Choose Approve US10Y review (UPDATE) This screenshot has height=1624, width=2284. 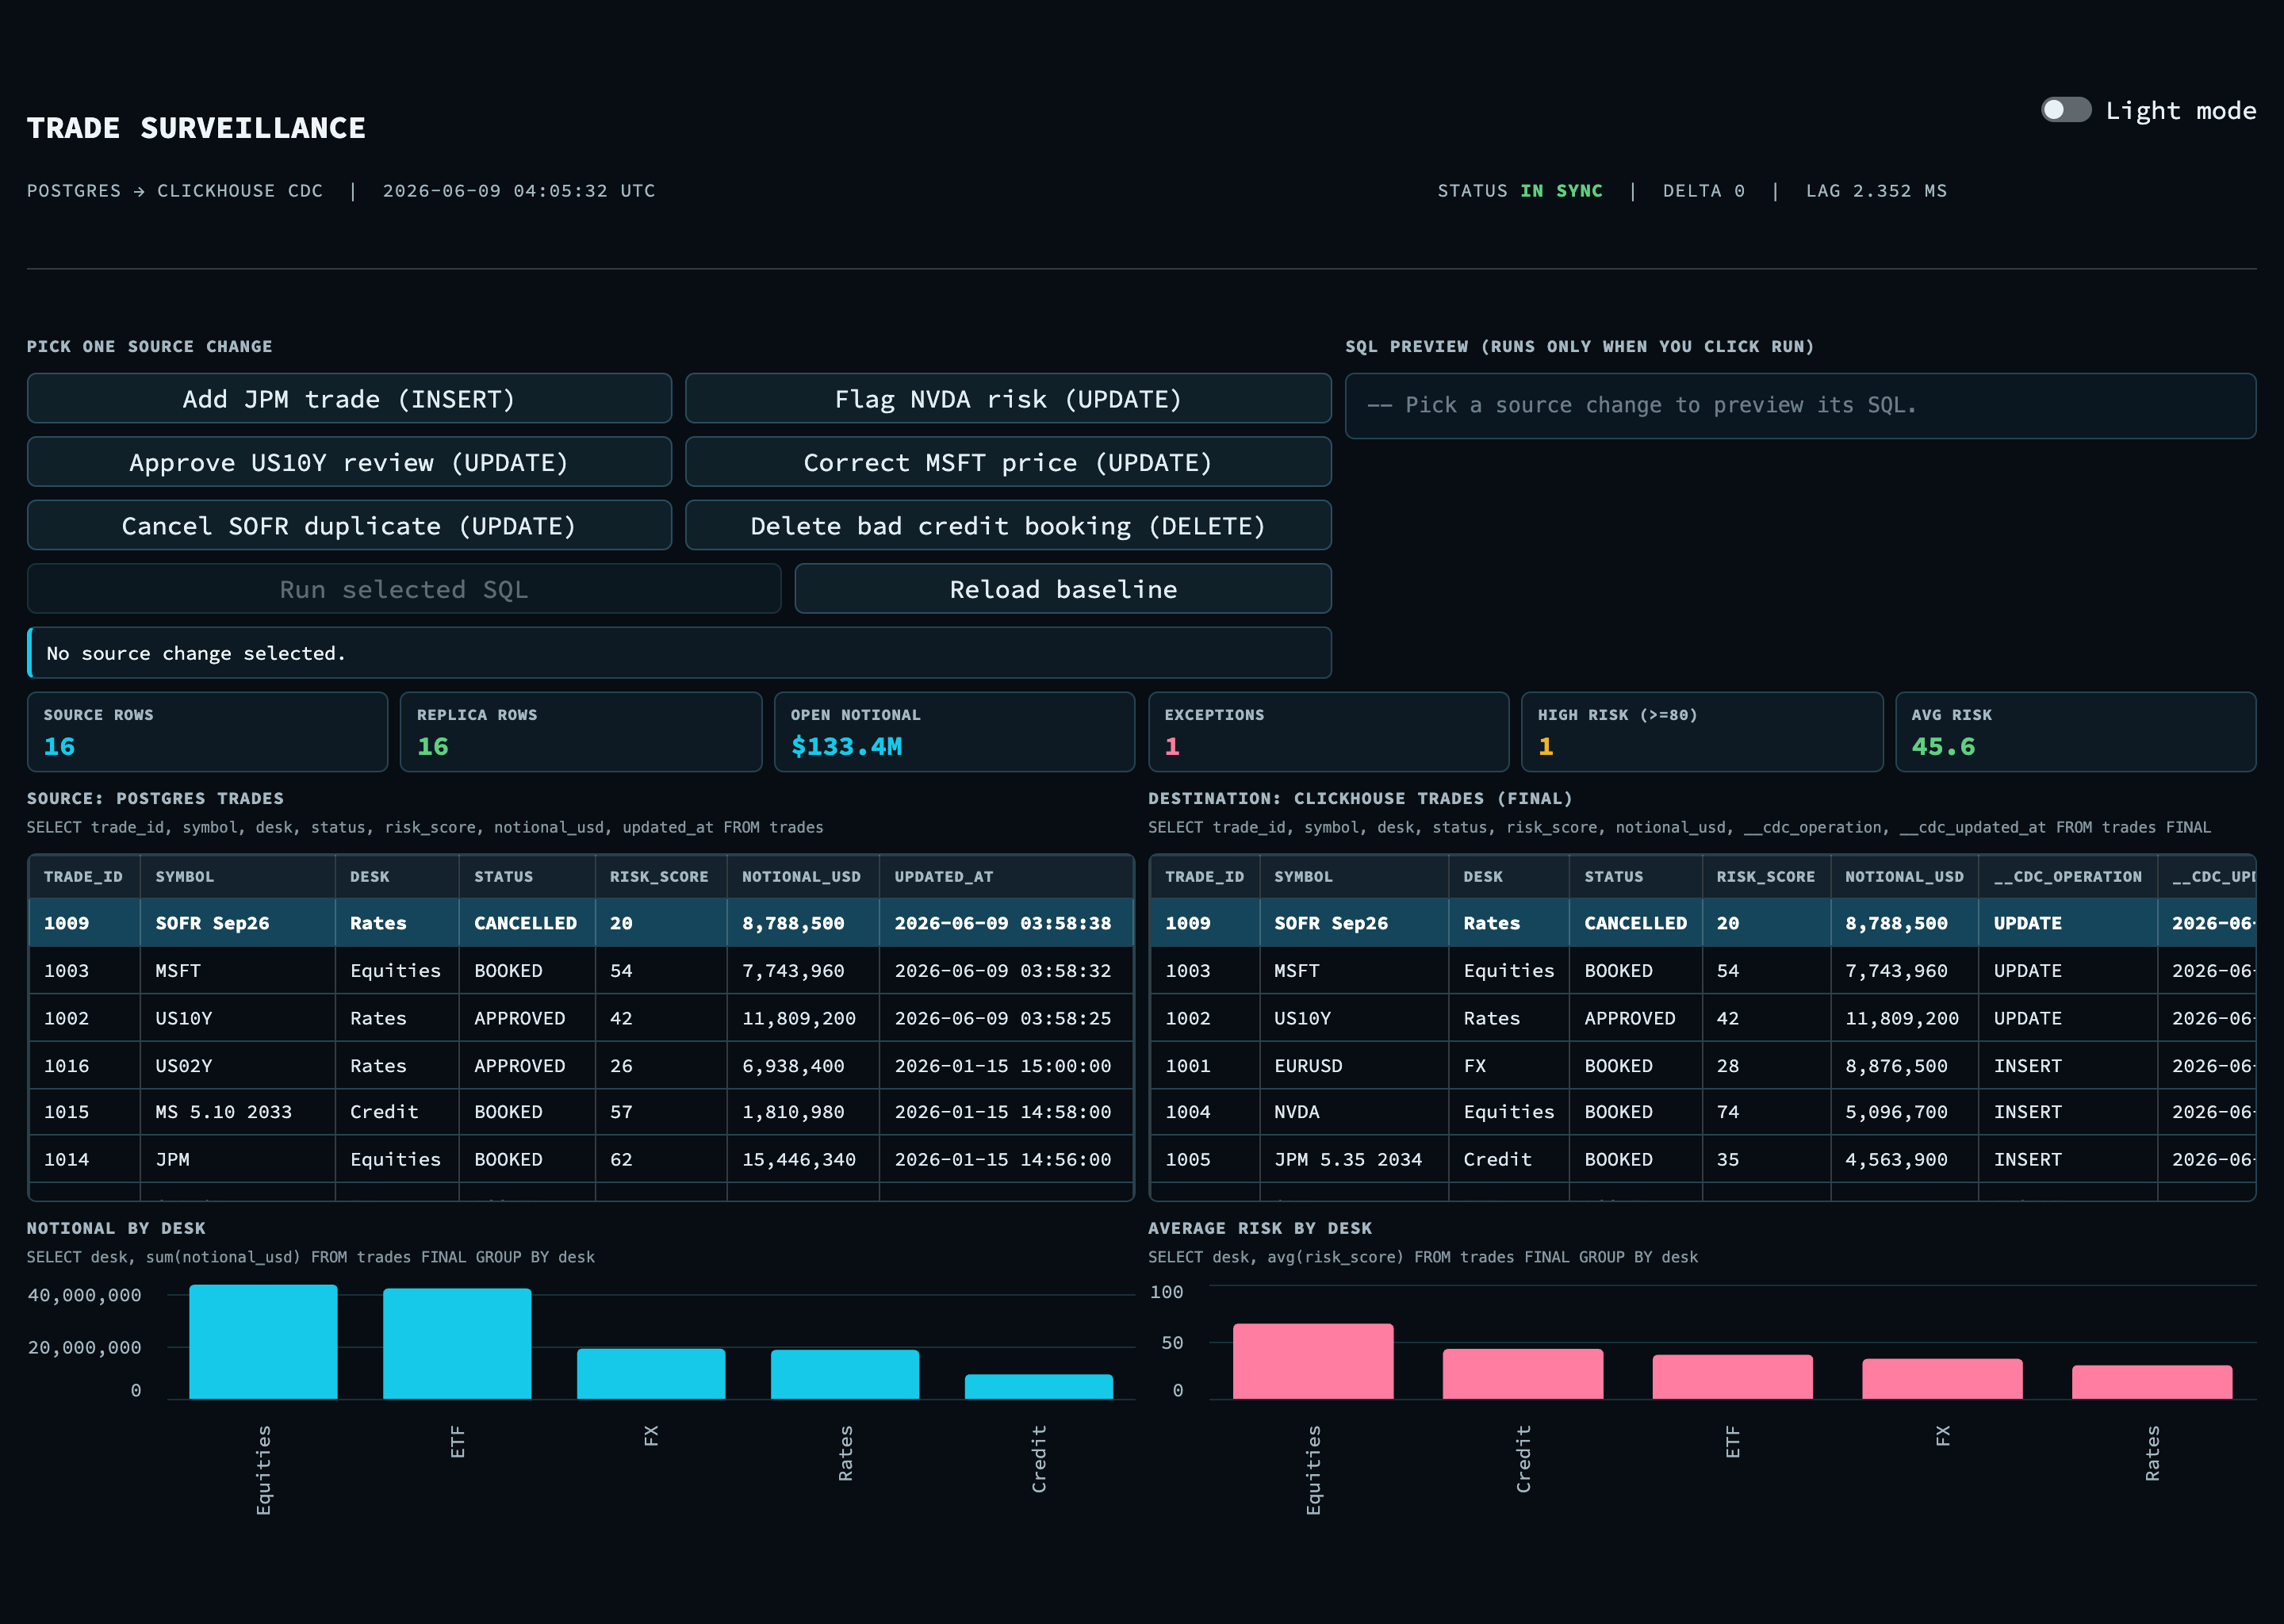pyautogui.click(x=349, y=462)
